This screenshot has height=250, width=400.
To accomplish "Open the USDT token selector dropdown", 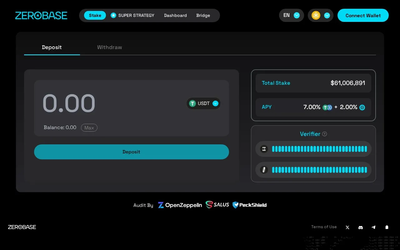I will point(203,103).
